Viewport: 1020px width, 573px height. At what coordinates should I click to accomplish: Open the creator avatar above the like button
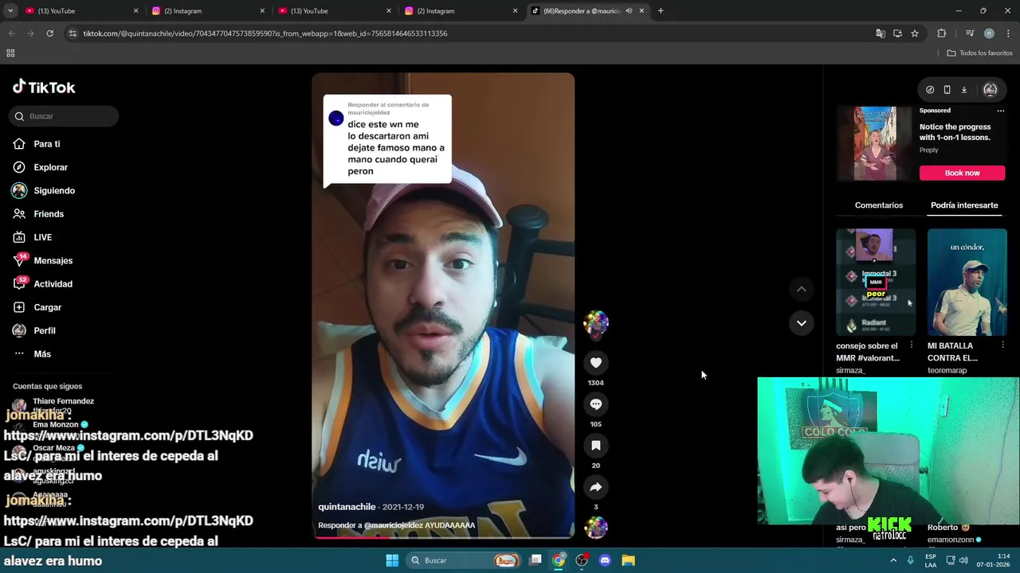click(x=595, y=323)
